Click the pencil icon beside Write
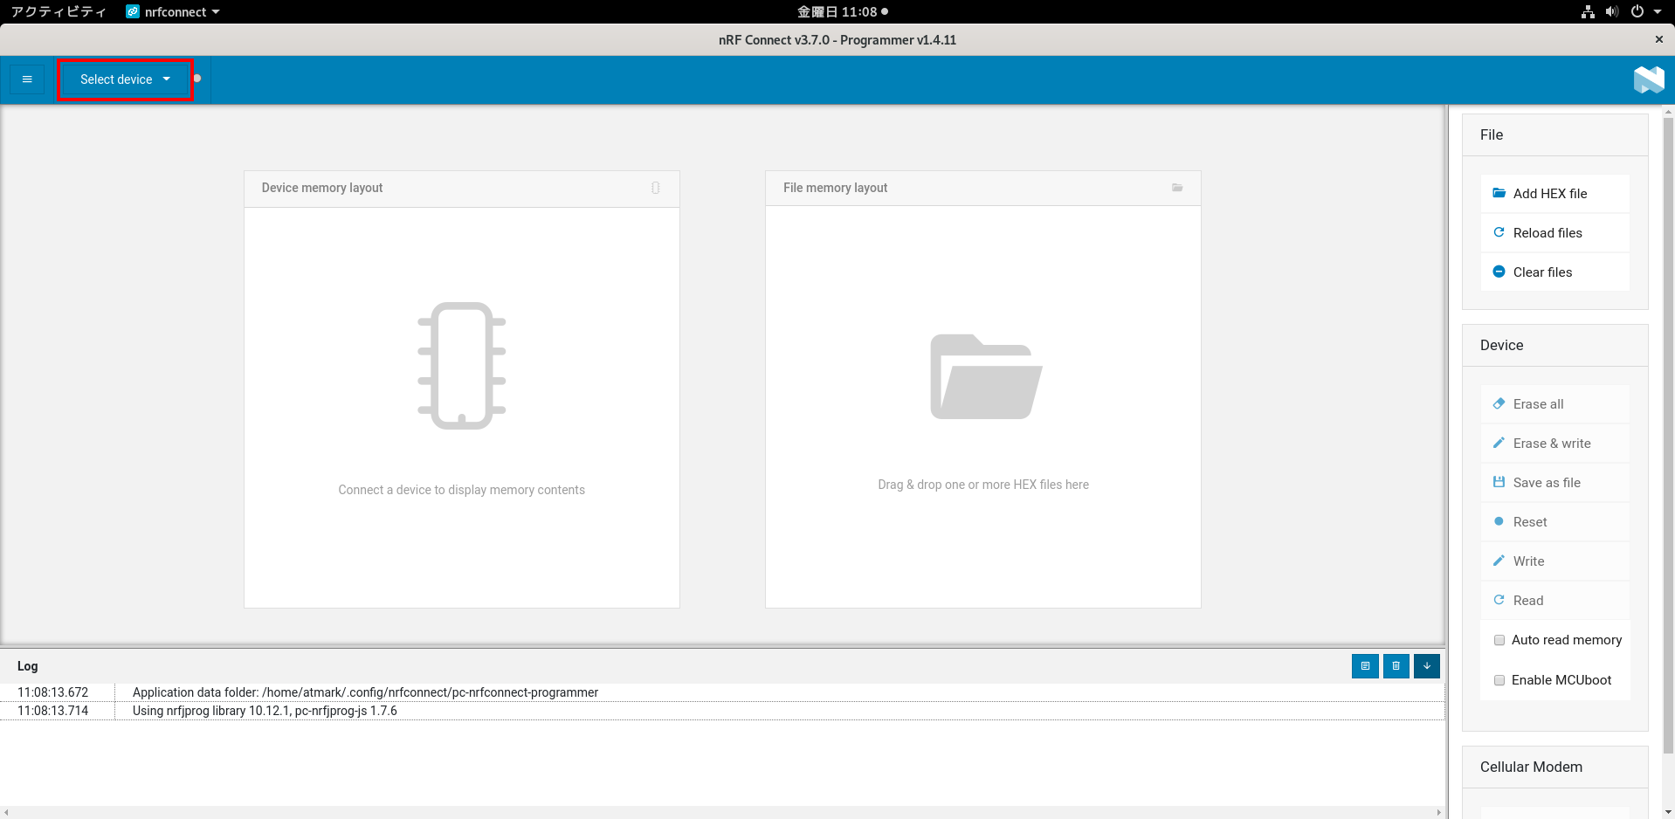The width and height of the screenshot is (1675, 819). coord(1499,561)
